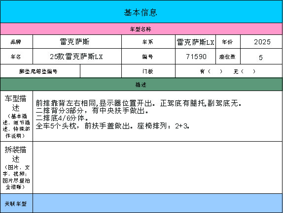This screenshot has width=283, height=213.
Task: Click the empty 拆装描述 content area
Action: [158, 168]
